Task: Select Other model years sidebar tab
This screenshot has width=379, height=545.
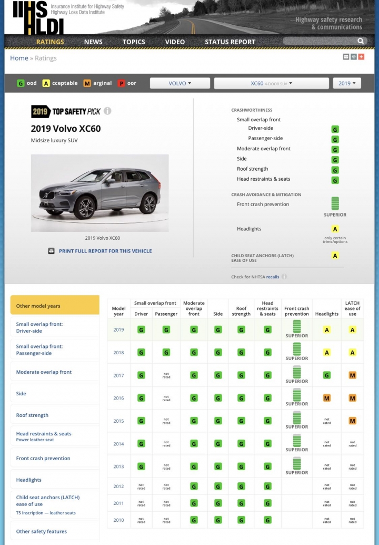Action: click(55, 305)
